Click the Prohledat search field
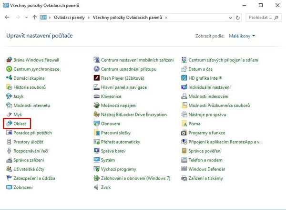This screenshot has height=210, width=286. tap(264, 18)
